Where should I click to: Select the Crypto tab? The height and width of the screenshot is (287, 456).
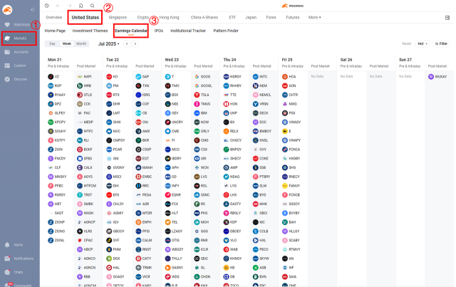[x=142, y=17]
